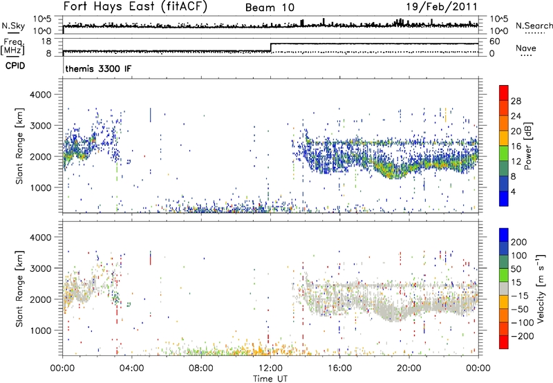
Task: Click the 'N.Search' legend label
Action: coord(534,26)
